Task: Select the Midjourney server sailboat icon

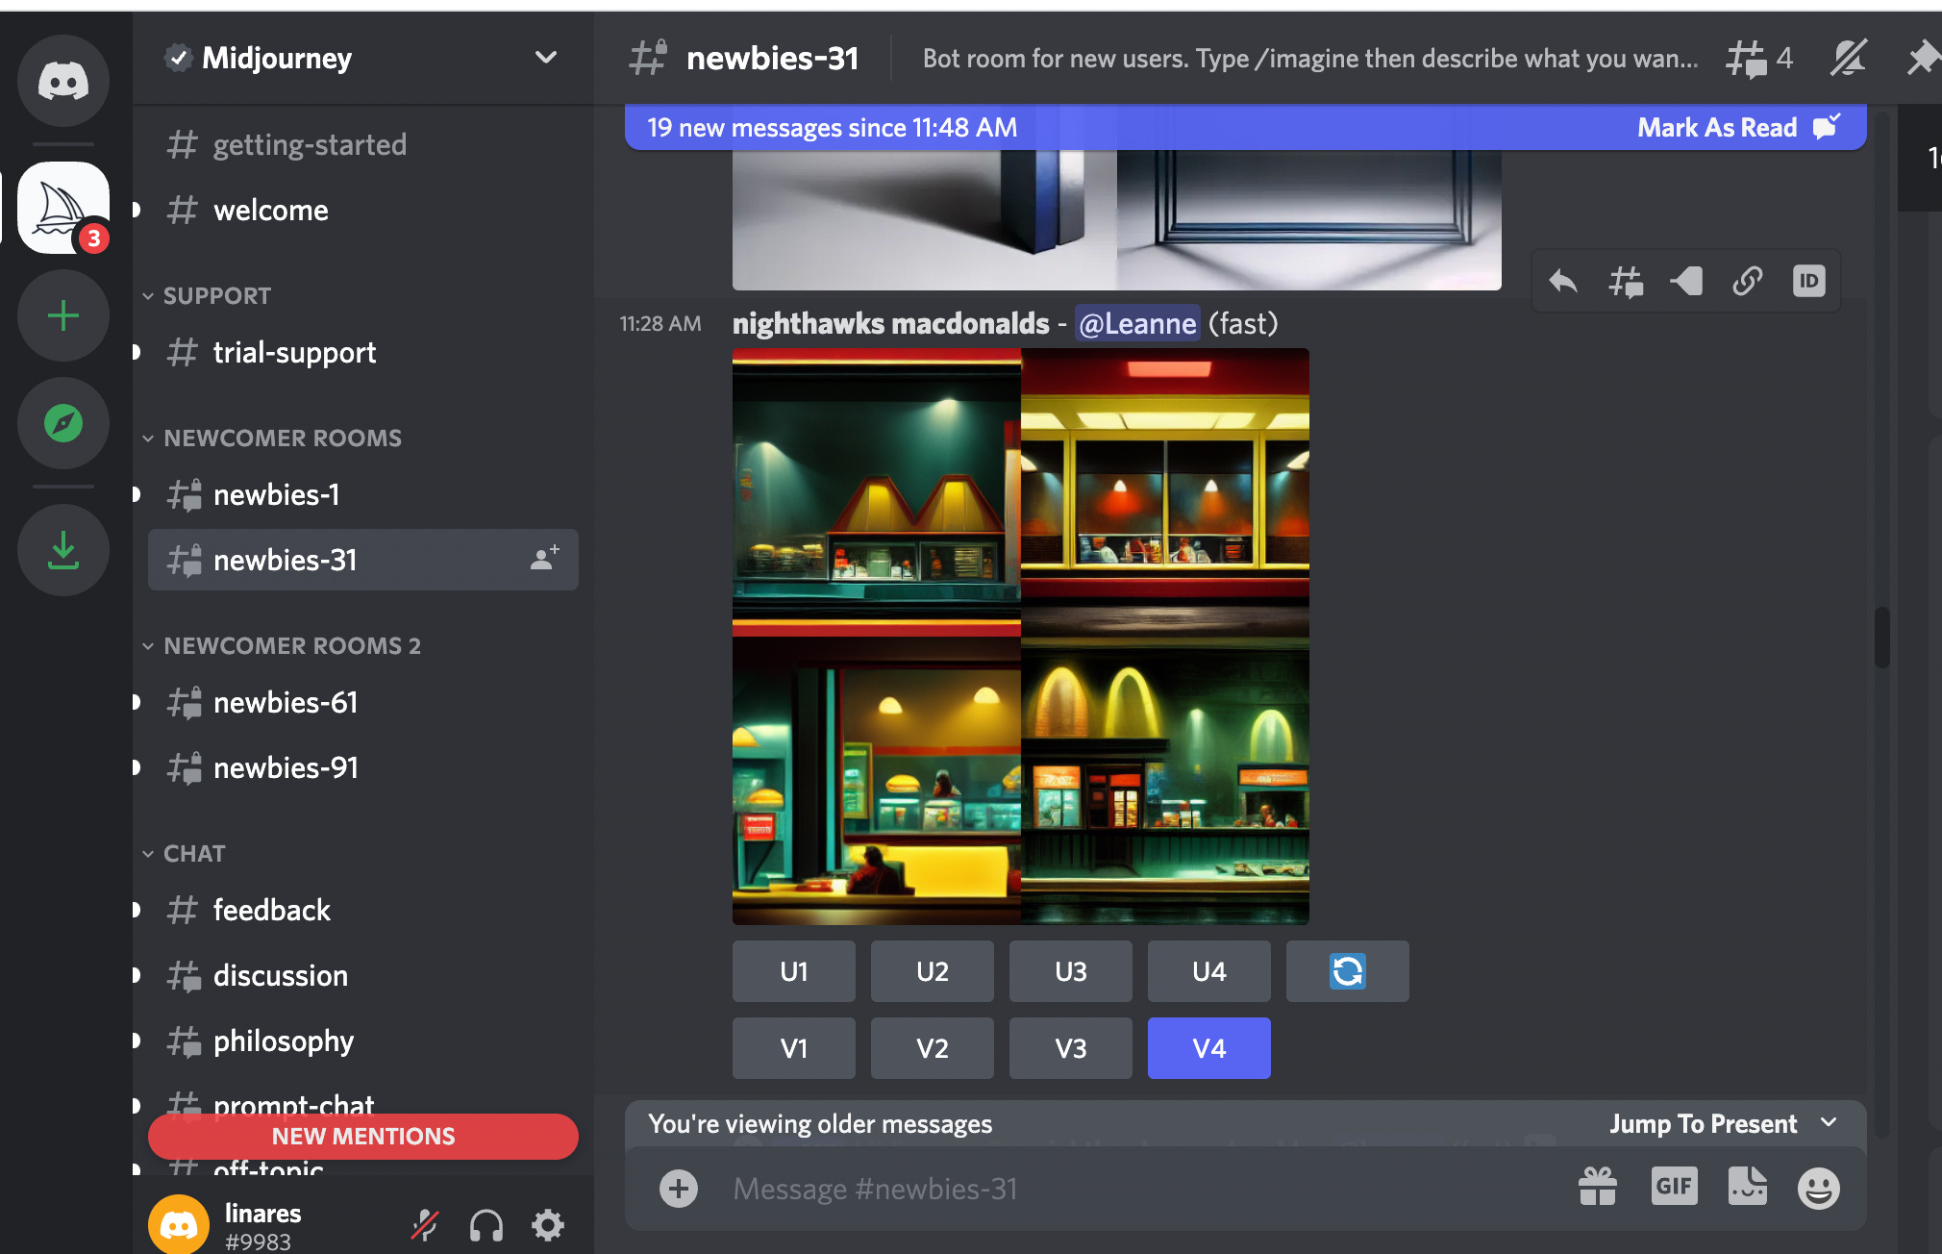Action: click(63, 208)
